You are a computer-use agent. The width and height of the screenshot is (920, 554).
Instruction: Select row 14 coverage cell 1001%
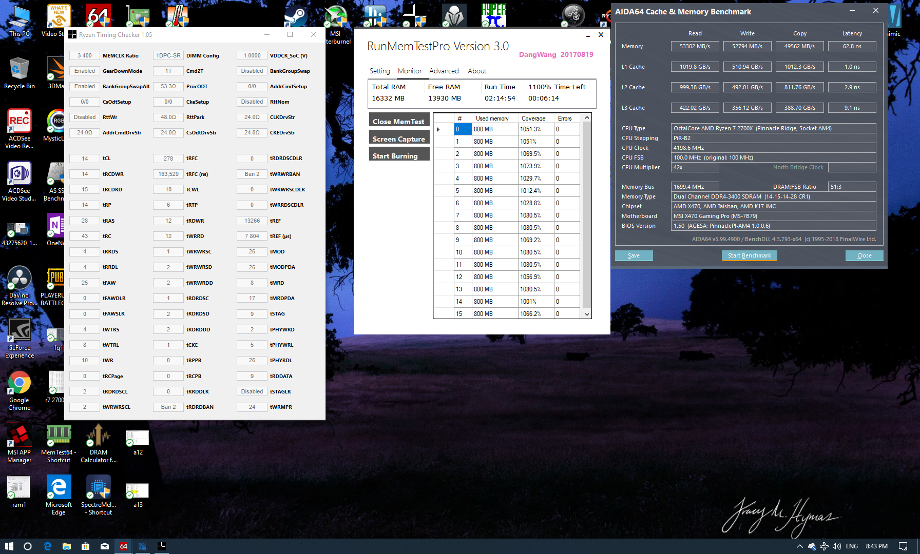(x=536, y=302)
